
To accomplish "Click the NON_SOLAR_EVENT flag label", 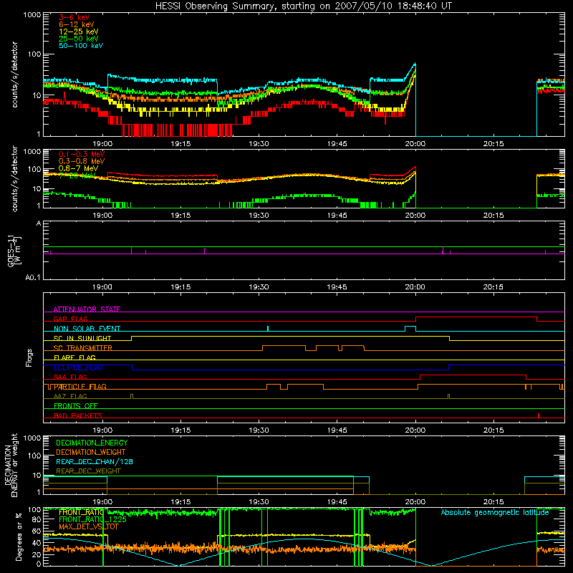I will [87, 329].
